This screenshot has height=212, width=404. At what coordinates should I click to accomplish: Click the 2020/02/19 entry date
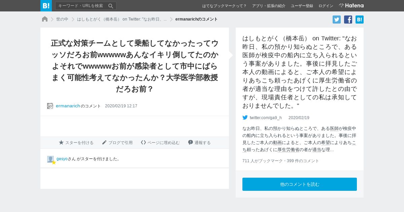click(x=299, y=118)
